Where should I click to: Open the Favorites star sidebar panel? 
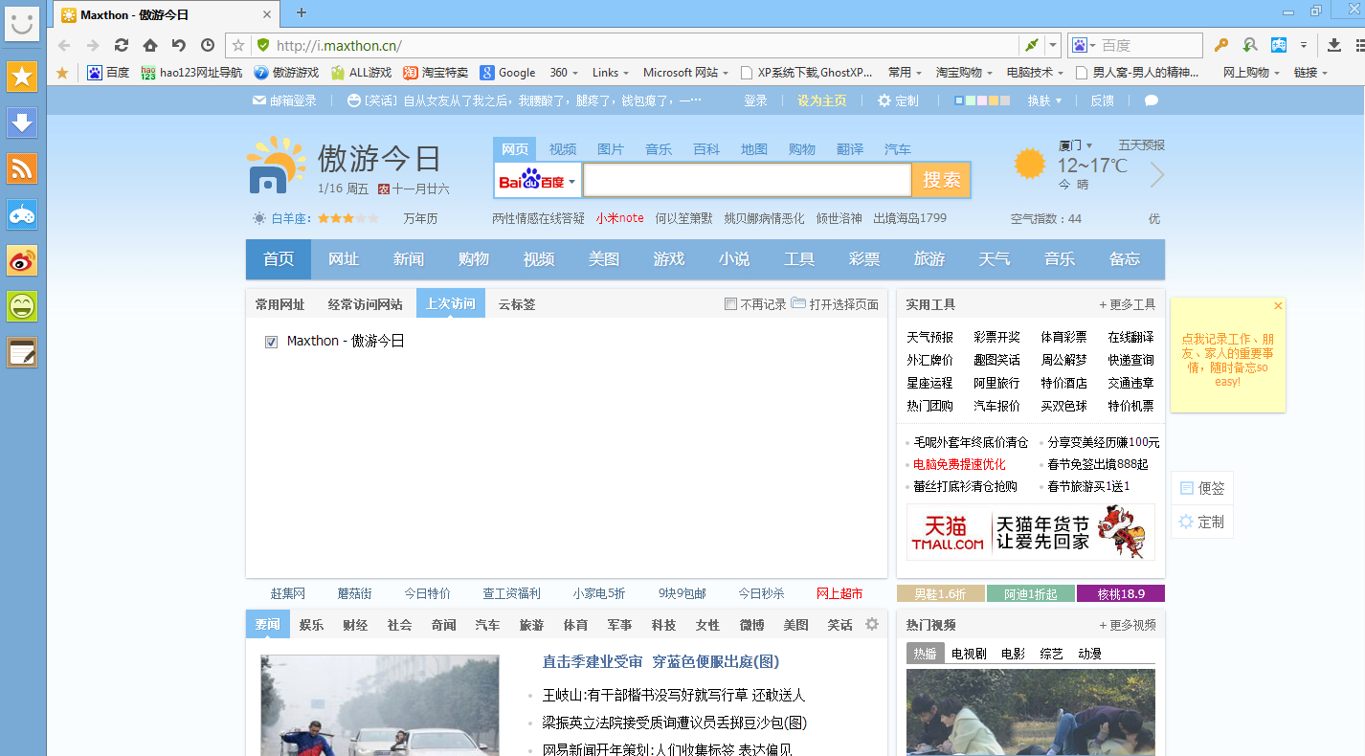(x=22, y=77)
